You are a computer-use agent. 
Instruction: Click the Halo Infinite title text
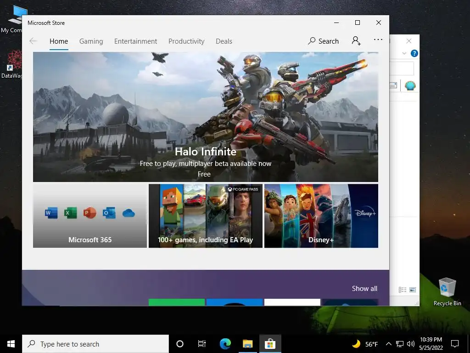point(205,152)
